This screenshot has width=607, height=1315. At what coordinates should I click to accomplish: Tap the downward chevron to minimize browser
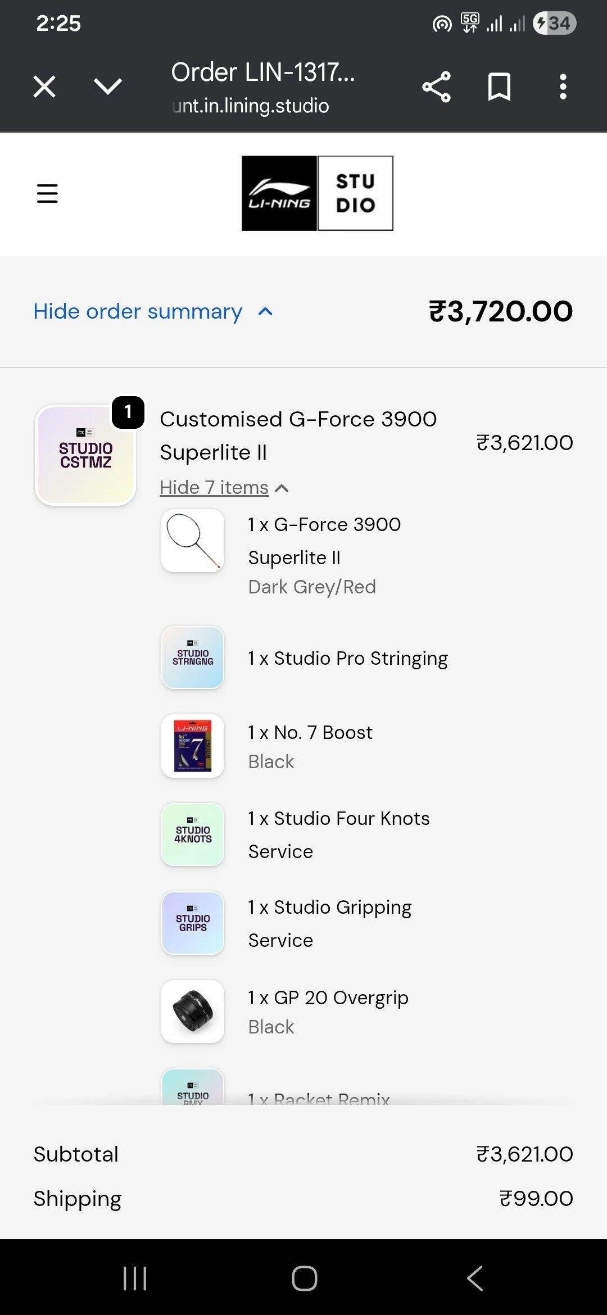click(x=107, y=87)
